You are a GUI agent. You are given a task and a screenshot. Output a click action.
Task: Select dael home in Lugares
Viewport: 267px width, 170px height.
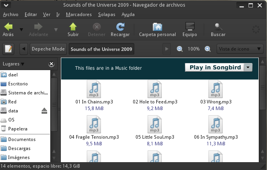(x=25, y=75)
